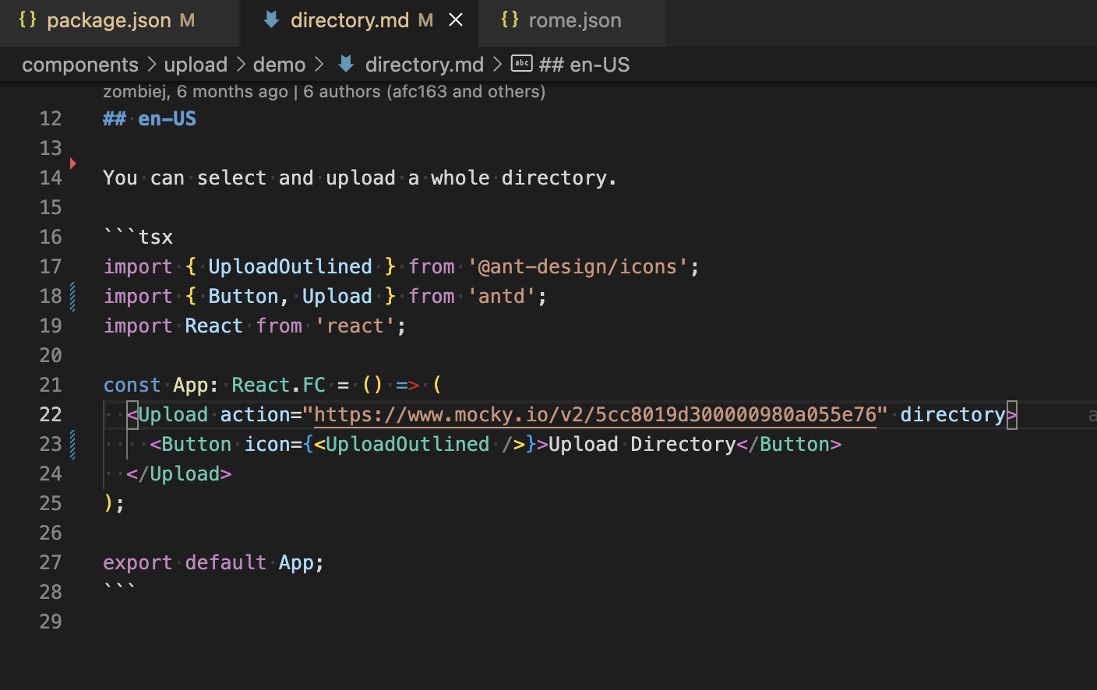Click the abc symbol icon before en-US breadcrumb
1097x690 pixels.
[521, 64]
